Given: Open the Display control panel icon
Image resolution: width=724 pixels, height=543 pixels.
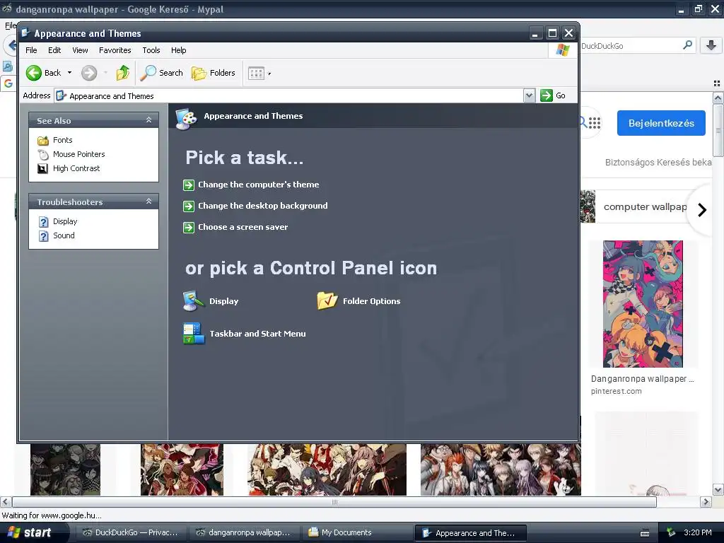Looking at the screenshot, I should 211,301.
